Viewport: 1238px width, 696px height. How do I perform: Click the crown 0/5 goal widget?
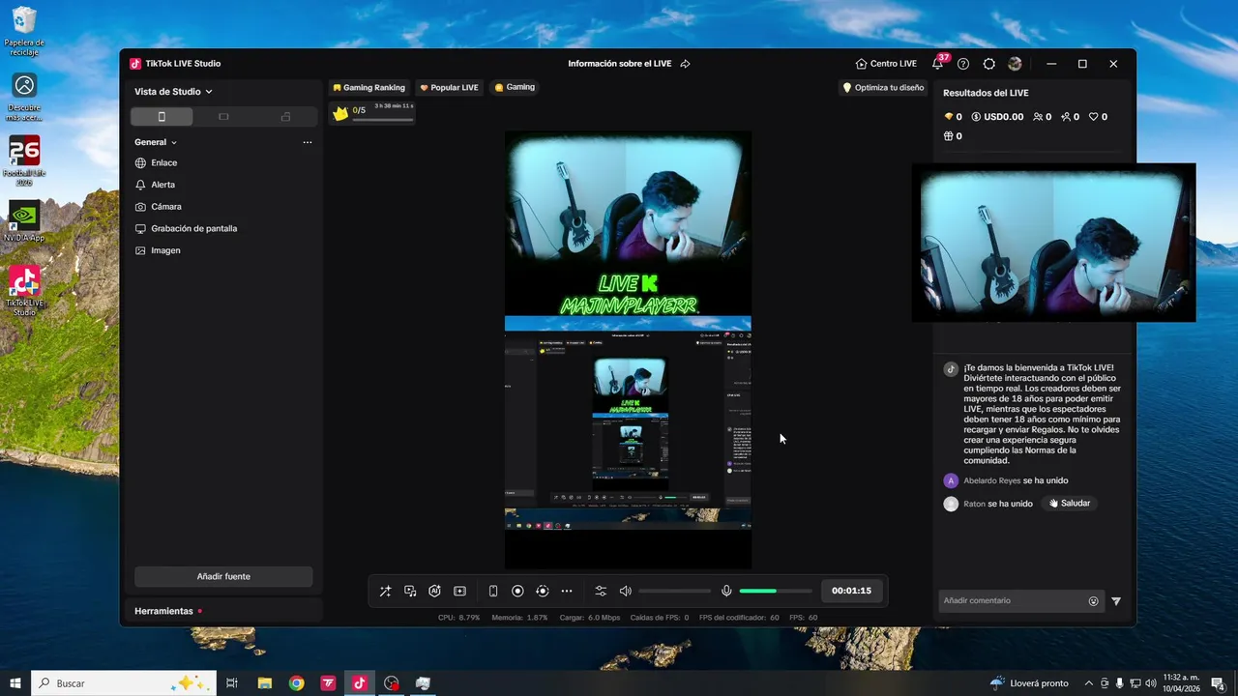coord(372,112)
